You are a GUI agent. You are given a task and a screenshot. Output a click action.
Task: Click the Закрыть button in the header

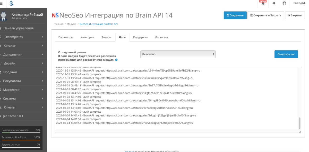point(295,15)
